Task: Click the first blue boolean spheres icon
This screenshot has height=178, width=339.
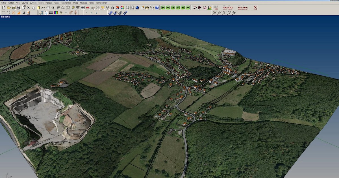Action: click(110, 13)
